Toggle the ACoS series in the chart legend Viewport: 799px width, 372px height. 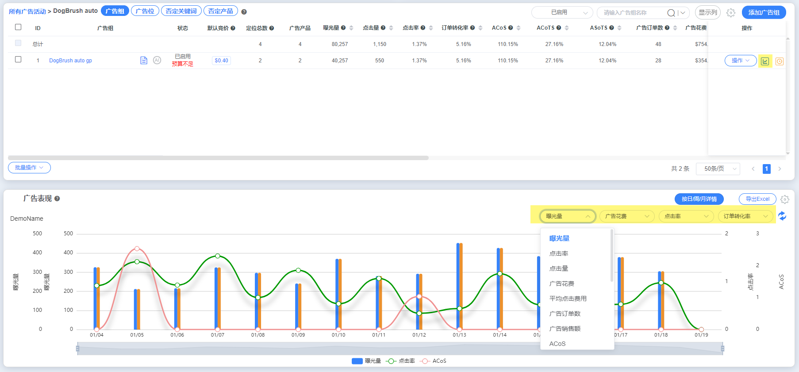coord(433,361)
